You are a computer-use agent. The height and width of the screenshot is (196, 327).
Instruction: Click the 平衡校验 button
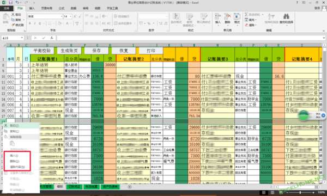pyautogui.click(x=42, y=51)
